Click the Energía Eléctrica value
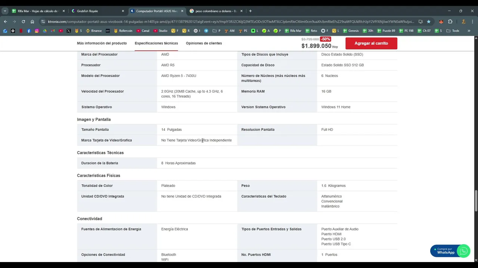 tap(174, 229)
